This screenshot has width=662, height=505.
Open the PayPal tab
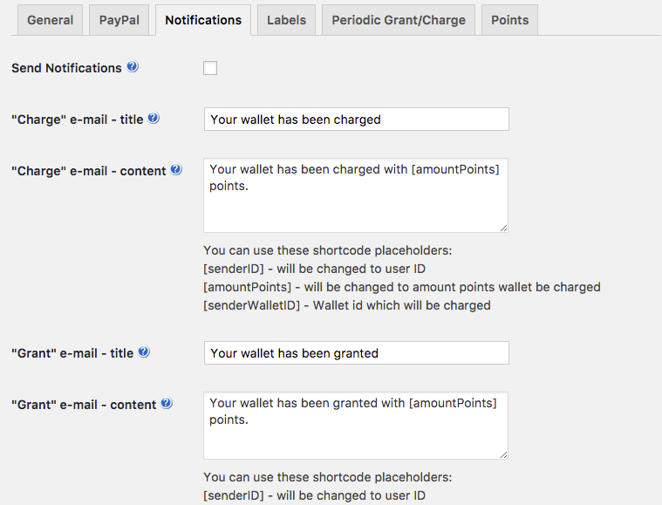pyautogui.click(x=119, y=20)
